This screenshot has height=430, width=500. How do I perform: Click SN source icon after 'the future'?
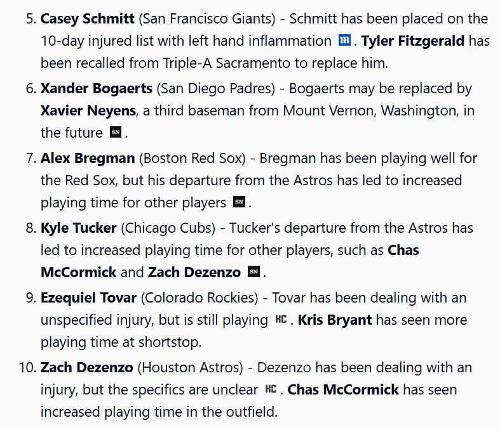[116, 132]
